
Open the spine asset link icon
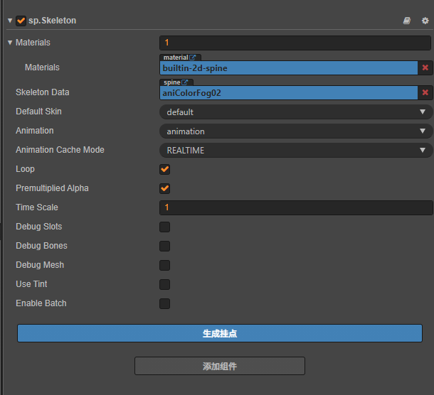click(x=184, y=82)
